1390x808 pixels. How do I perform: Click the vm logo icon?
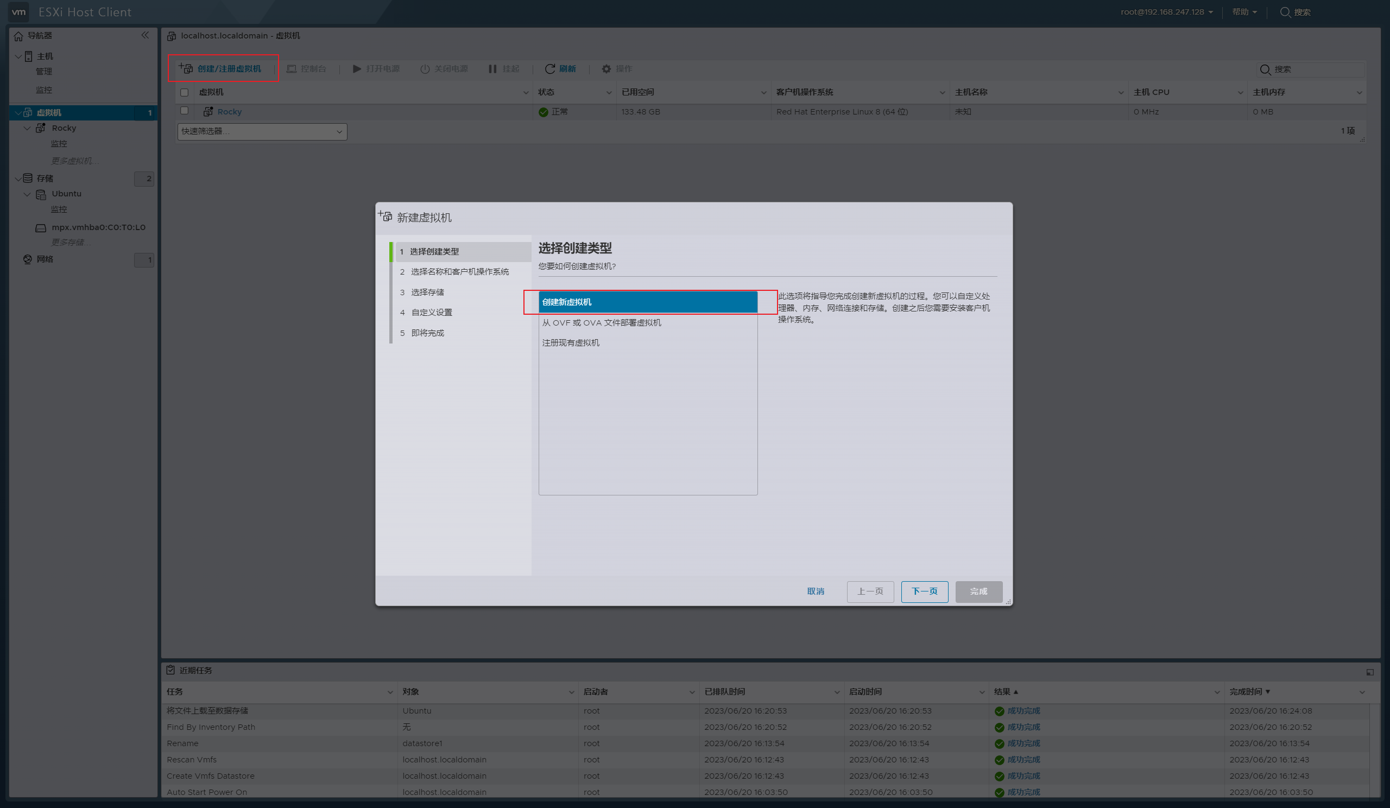point(19,11)
